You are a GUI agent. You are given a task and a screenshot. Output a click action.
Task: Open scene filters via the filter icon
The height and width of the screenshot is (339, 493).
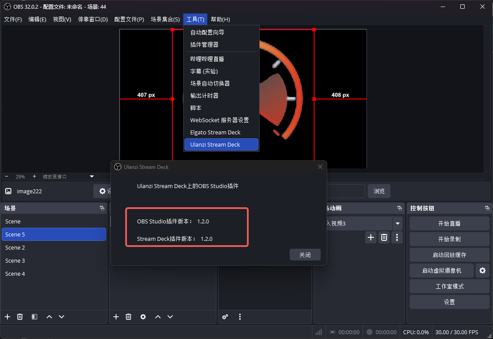[34, 317]
